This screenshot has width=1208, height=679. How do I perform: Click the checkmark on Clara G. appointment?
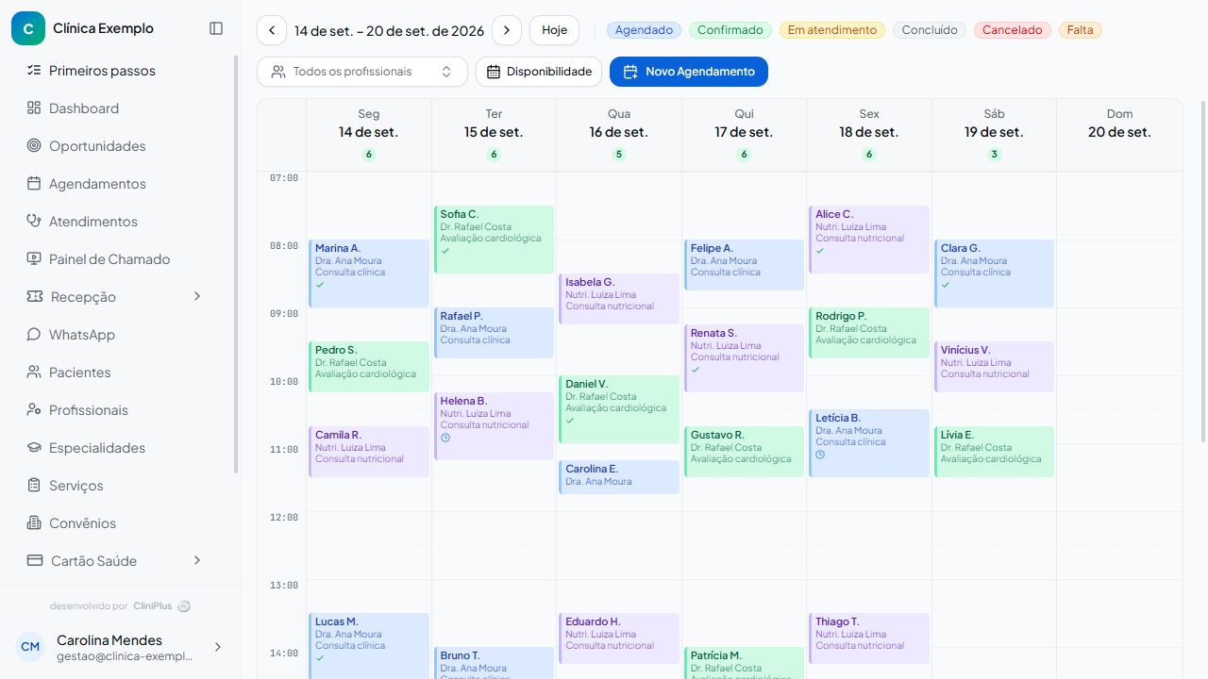click(946, 285)
